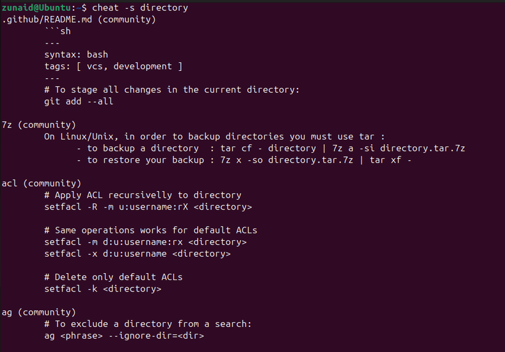
Task: Click the 'setfacl -x d:u:username' command line
Action: coord(137,254)
